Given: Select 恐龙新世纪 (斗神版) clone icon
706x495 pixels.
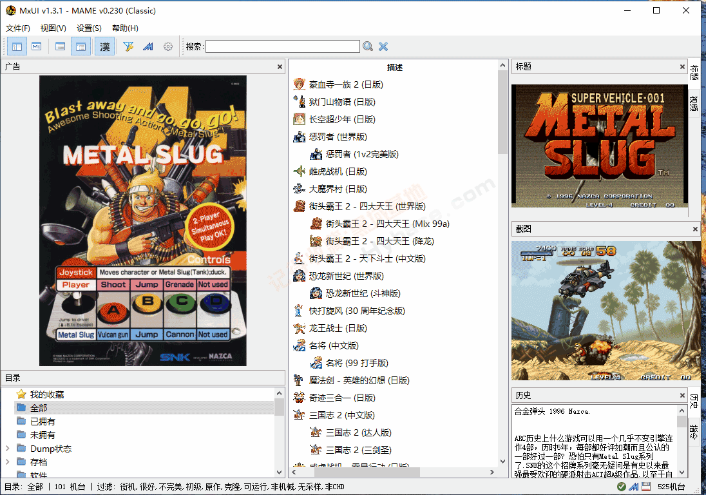Looking at the screenshot, I should click(316, 293).
